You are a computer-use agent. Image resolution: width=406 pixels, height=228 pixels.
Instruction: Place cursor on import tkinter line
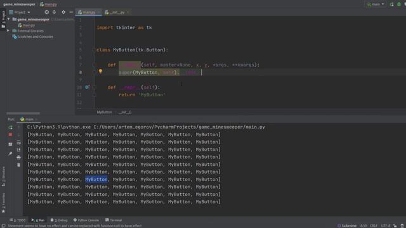click(124, 27)
